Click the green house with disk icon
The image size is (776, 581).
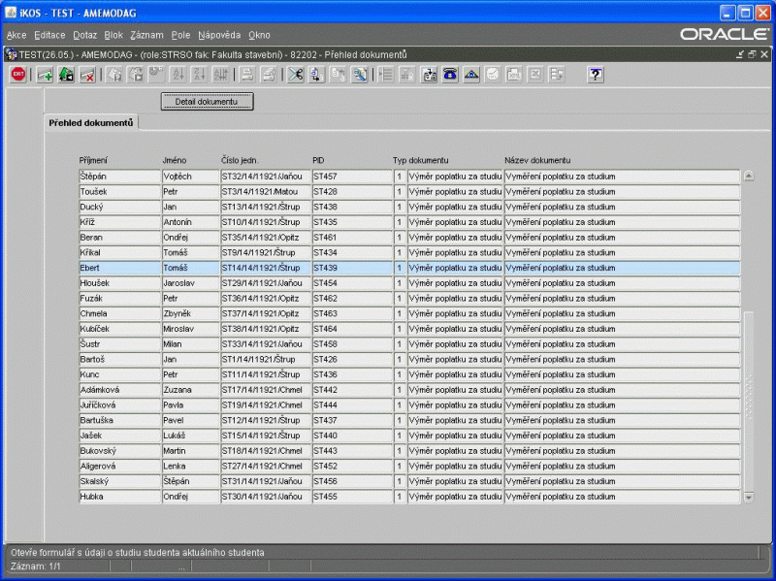(66, 75)
